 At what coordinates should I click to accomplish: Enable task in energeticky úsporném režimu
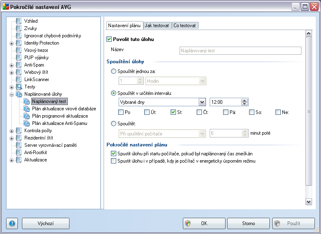click(x=113, y=161)
